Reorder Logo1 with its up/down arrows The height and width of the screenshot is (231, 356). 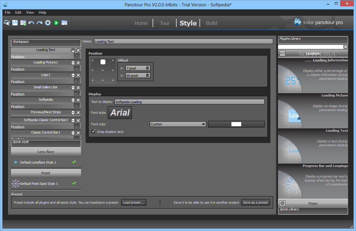[73, 75]
